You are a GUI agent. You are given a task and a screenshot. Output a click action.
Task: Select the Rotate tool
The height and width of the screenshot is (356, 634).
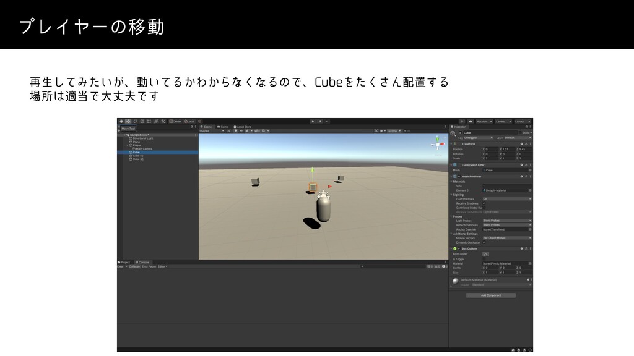pyautogui.click(x=134, y=121)
